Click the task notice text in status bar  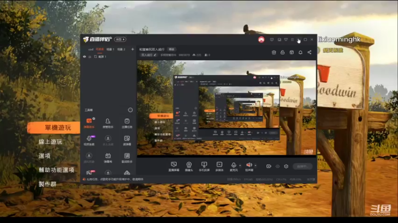pos(115,179)
